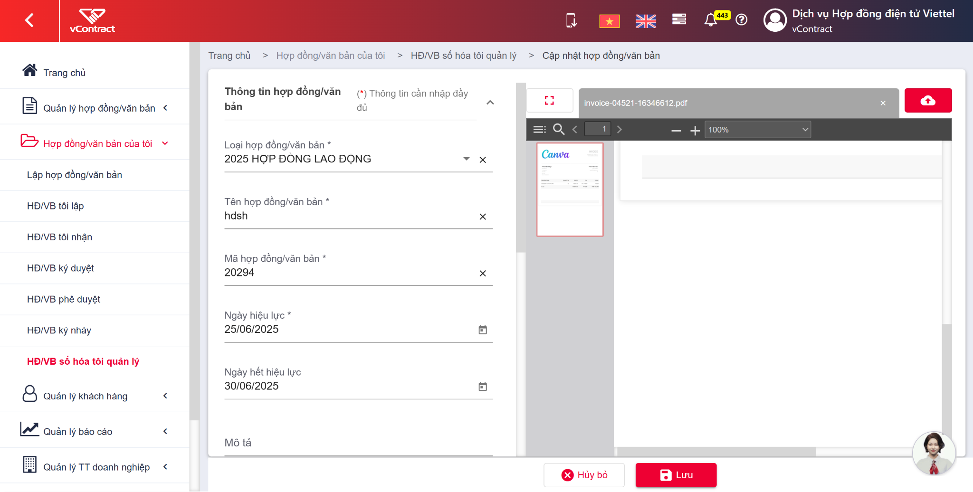Open Loại hợp đồng/văn bản dropdown

(467, 159)
